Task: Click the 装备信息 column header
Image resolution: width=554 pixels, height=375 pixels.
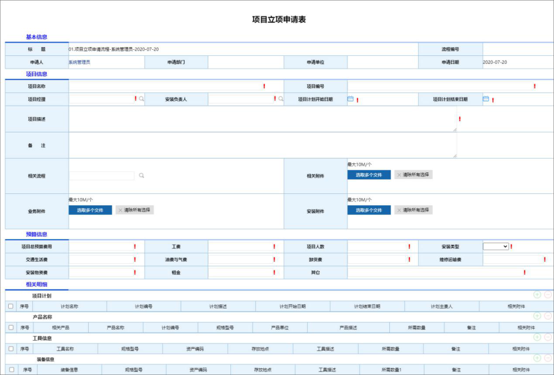Action: pos(69,370)
